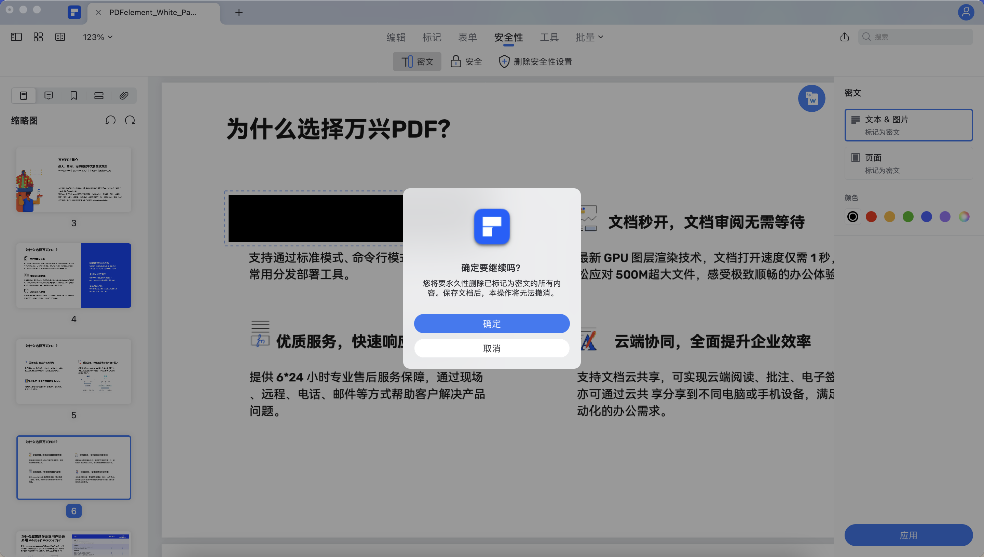This screenshot has height=557, width=984.
Task: Open the 安全 security lock tool
Action: pos(466,61)
